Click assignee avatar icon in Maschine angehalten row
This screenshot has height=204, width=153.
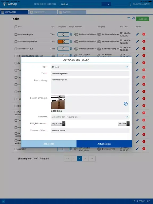point(99,41)
